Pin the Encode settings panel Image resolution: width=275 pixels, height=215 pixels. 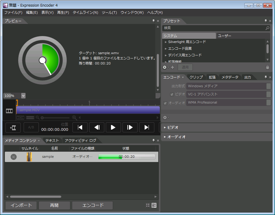click(x=266, y=77)
